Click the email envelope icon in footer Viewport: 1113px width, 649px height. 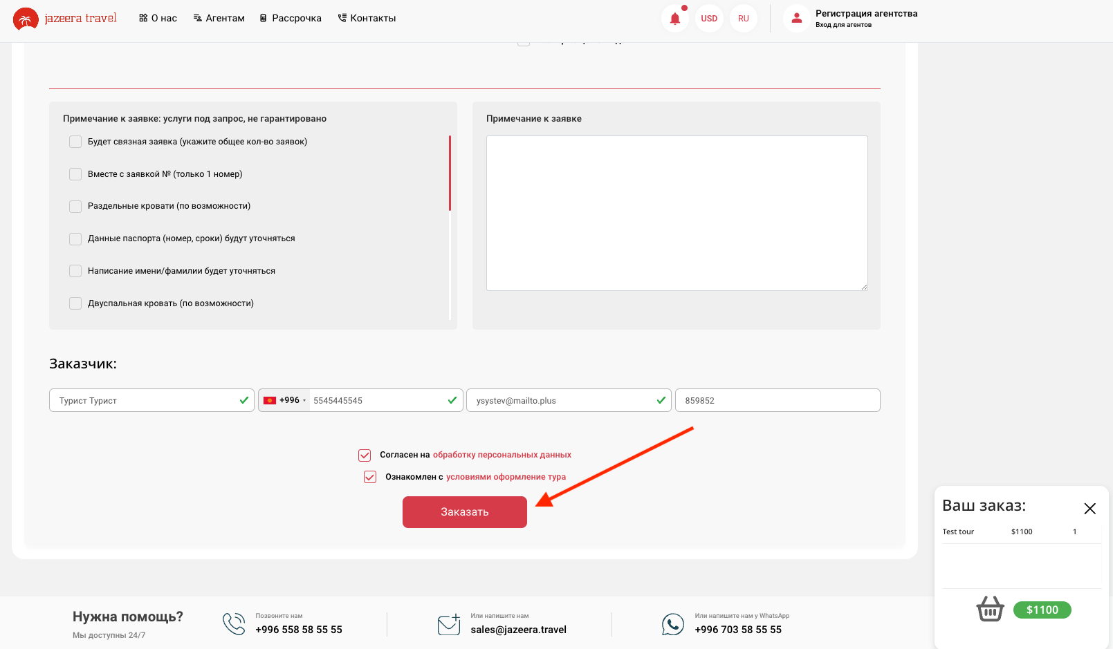(449, 624)
